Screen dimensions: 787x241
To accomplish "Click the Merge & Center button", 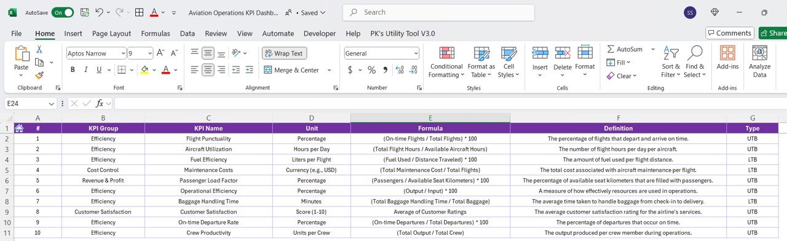I will (291, 70).
